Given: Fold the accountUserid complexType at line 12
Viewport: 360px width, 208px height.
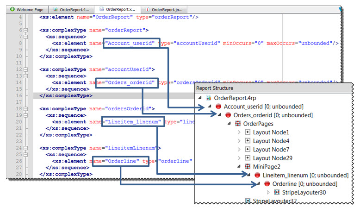Looking at the screenshot, I should (x=25, y=69).
